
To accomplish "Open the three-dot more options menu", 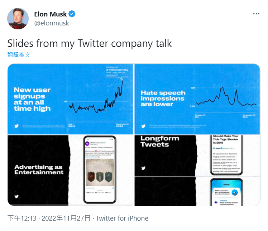I will [256, 14].
